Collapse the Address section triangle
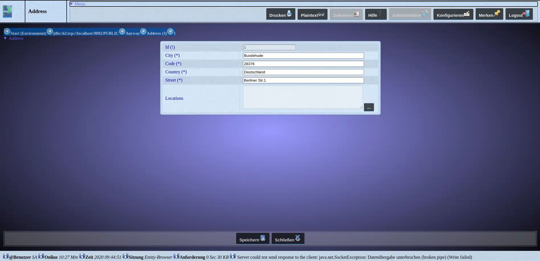This screenshot has height=261, width=540. click(x=5, y=38)
